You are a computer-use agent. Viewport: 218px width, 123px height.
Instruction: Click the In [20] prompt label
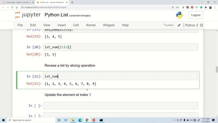point(34,47)
